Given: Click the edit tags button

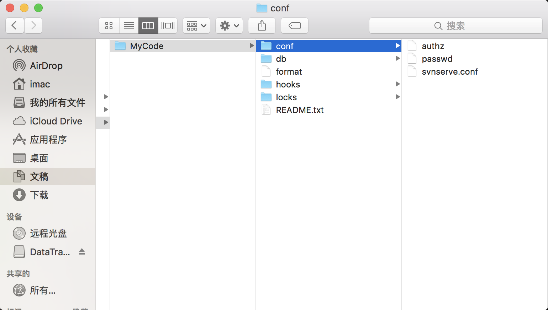Looking at the screenshot, I should coord(295,26).
